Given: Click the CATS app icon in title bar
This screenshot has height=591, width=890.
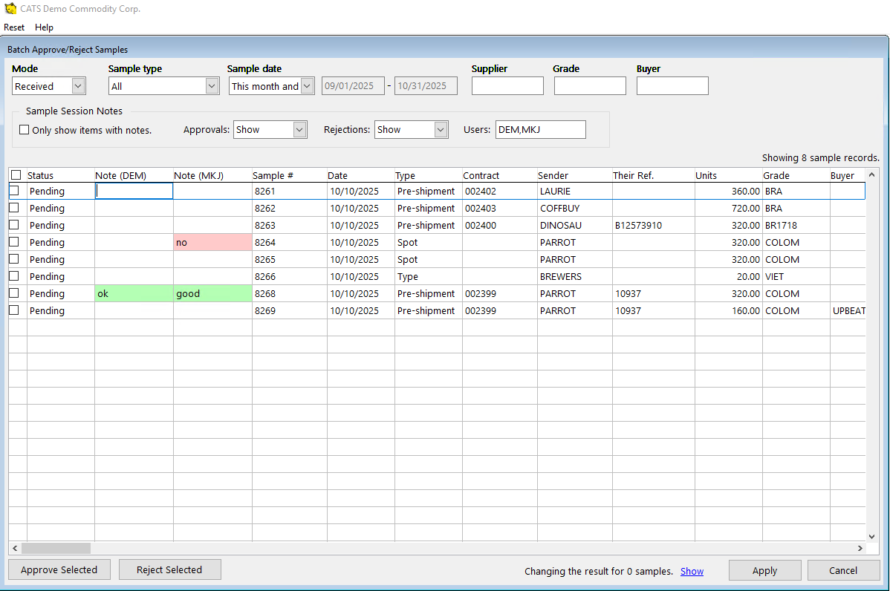Looking at the screenshot, I should click(10, 8).
